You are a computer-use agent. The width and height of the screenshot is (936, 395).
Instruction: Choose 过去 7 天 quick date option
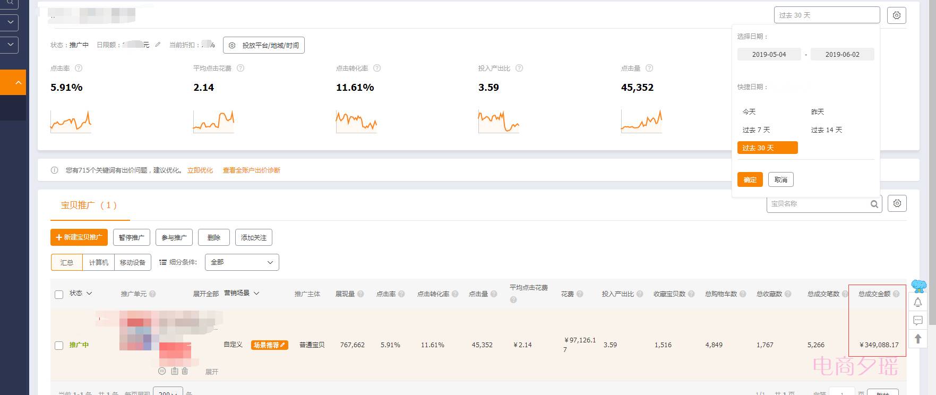pos(756,130)
